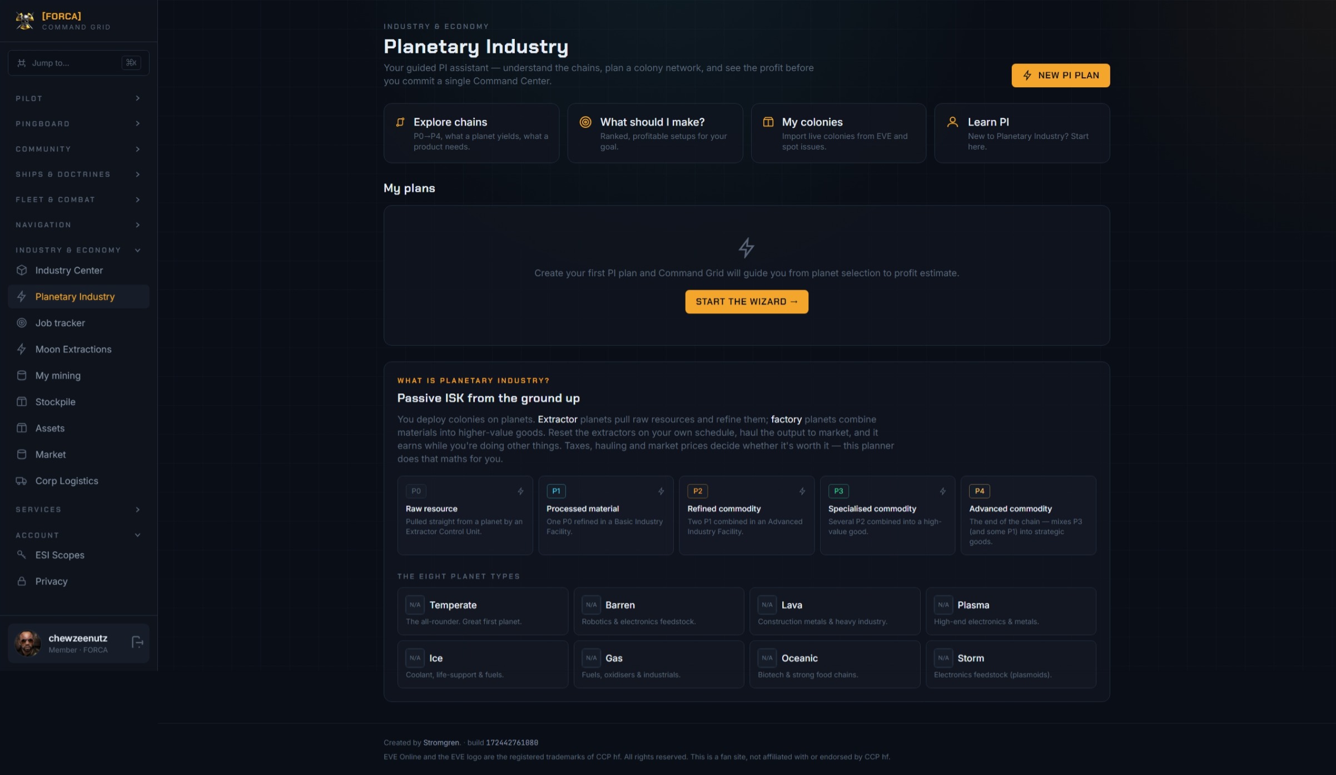Open Industry Center from the sidebar

click(78, 270)
